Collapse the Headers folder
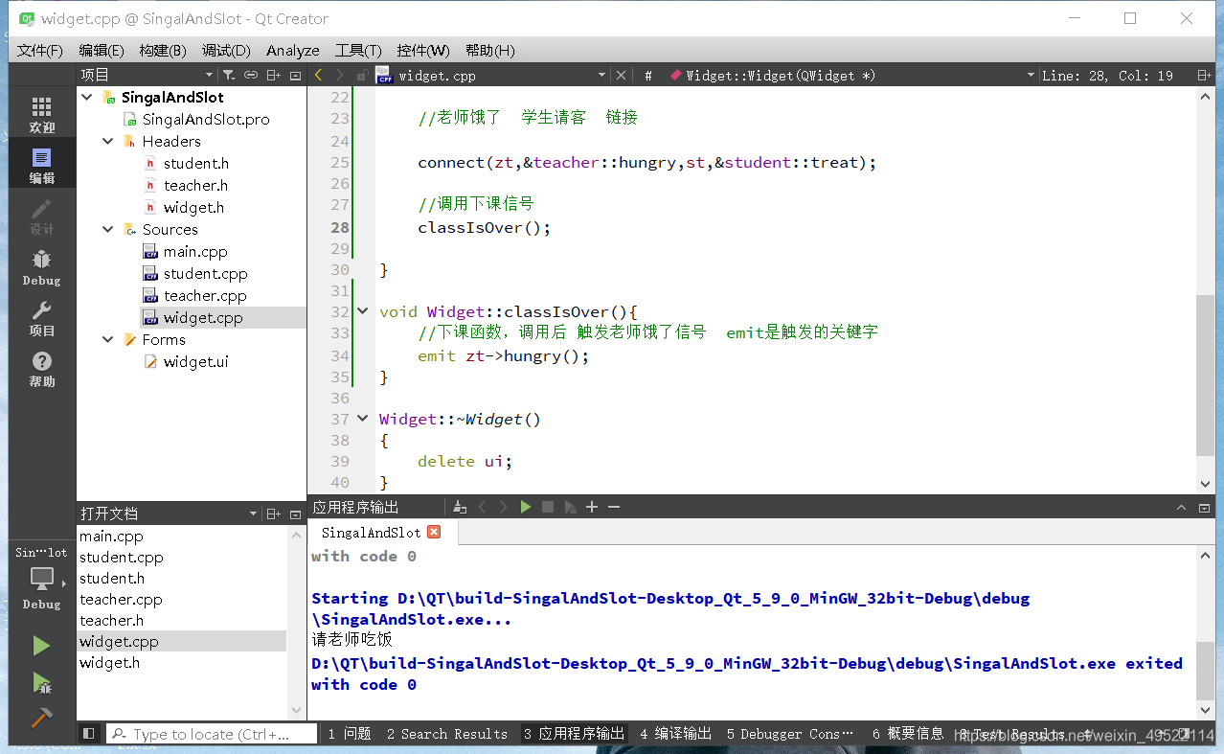This screenshot has width=1224, height=754. tap(108, 141)
